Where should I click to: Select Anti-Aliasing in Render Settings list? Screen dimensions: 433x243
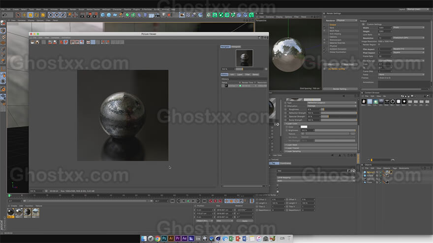[x=335, y=33]
